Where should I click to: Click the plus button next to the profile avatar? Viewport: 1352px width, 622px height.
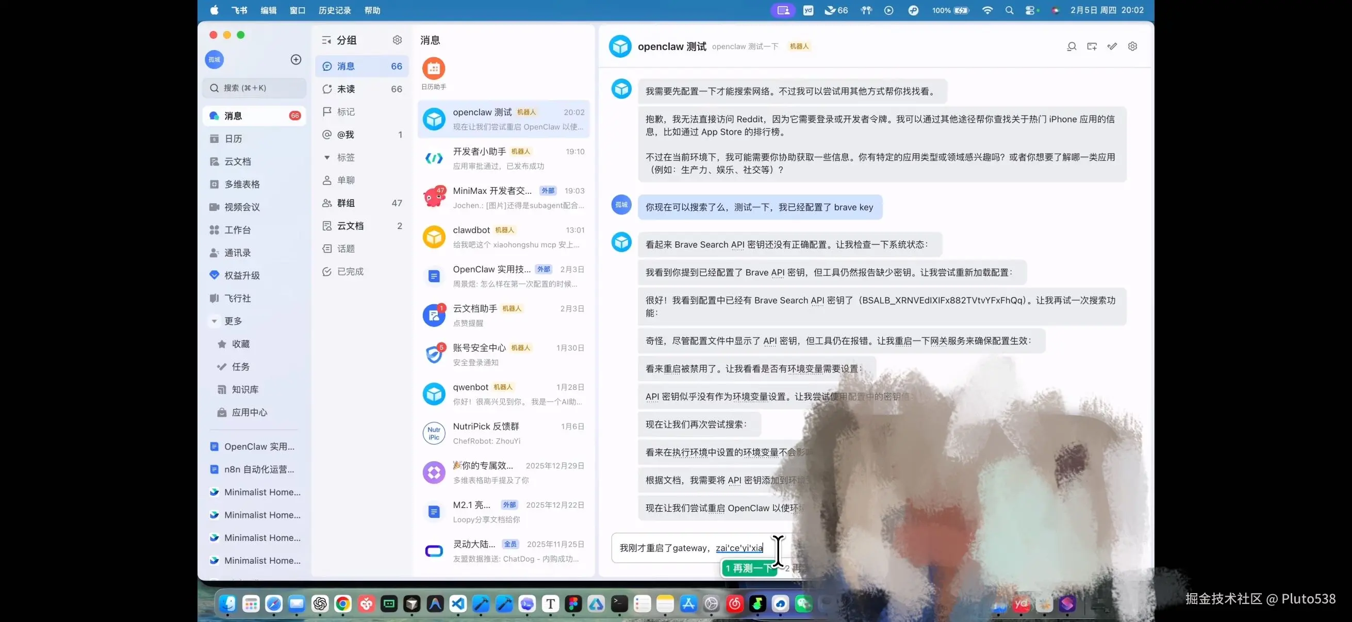(295, 59)
